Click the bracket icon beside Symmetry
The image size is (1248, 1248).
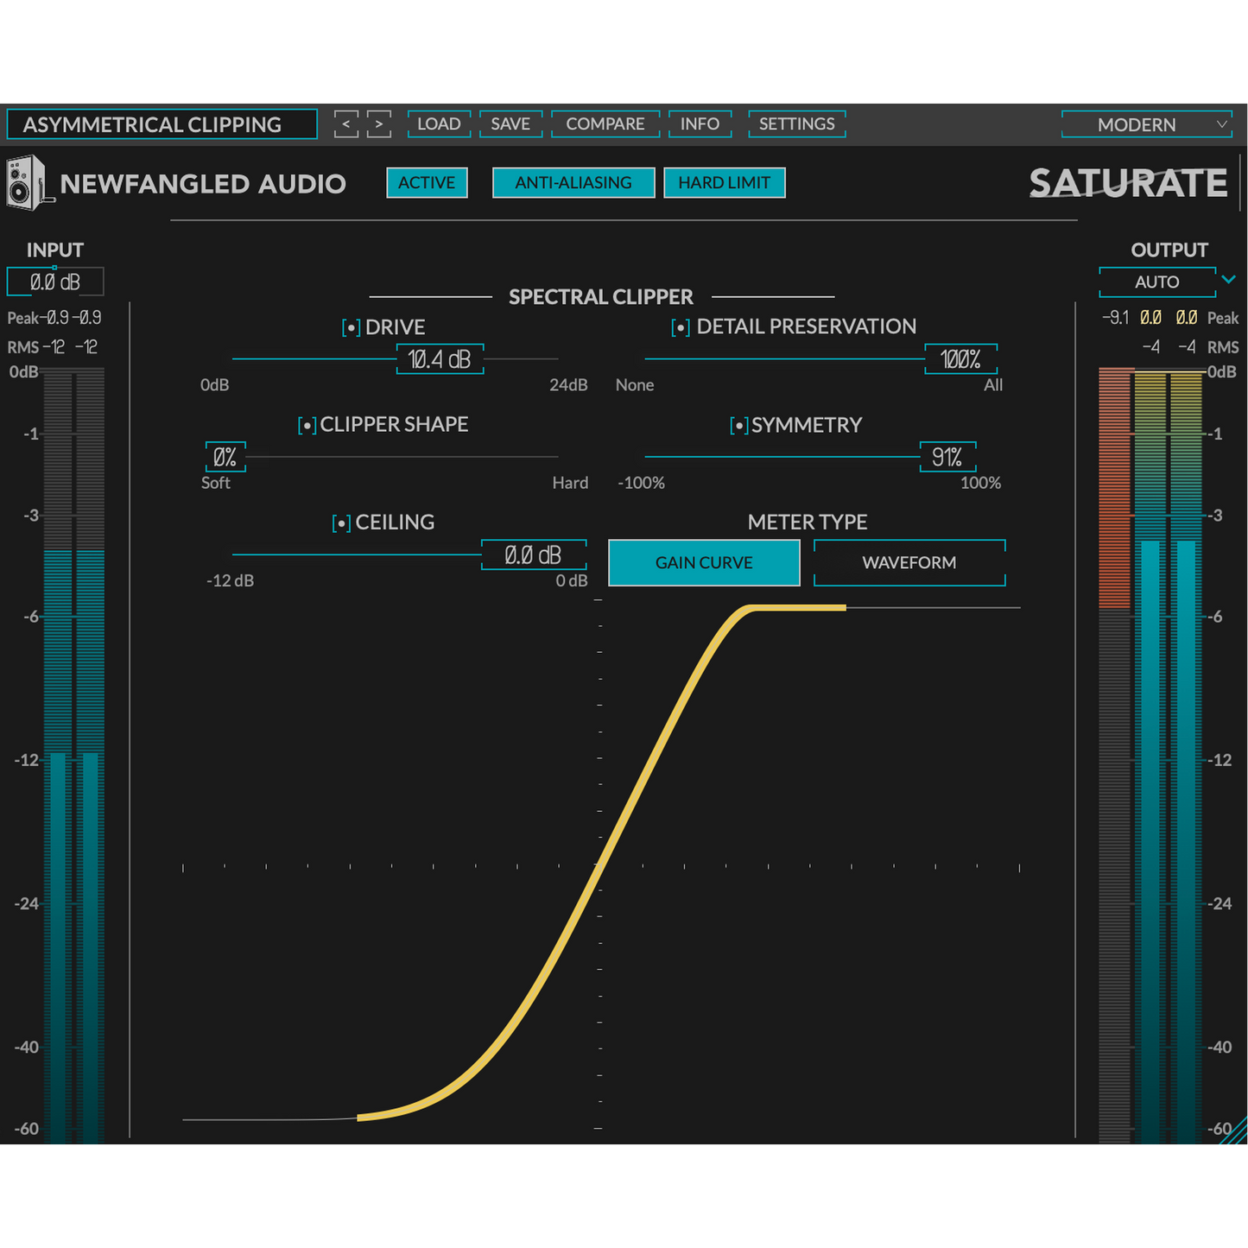tap(738, 426)
